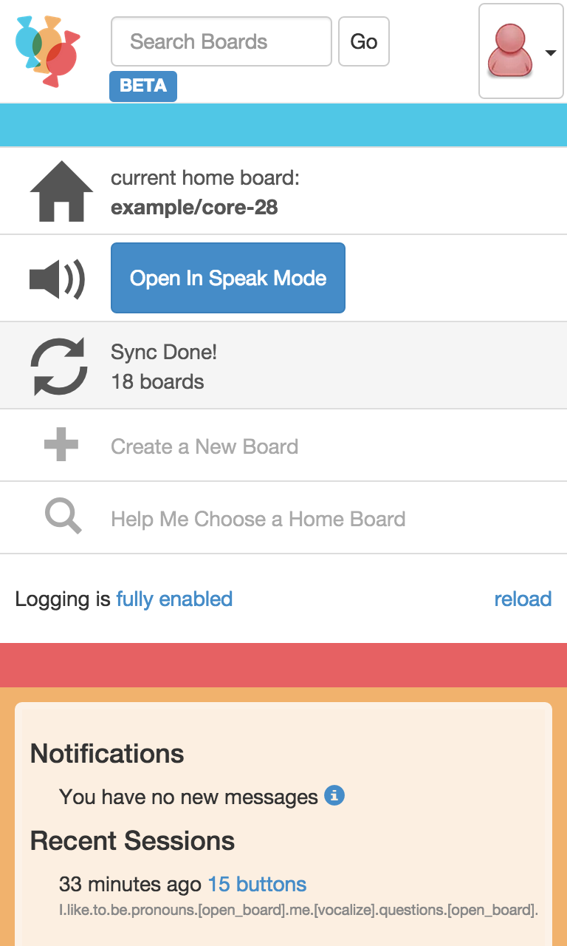Open the example/core-28 home board
The height and width of the screenshot is (946, 567).
pyautogui.click(x=194, y=208)
